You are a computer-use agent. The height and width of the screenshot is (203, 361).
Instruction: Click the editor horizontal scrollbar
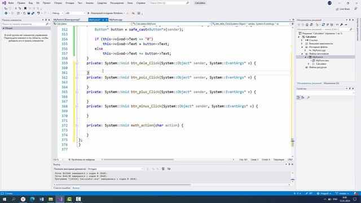click(138, 160)
